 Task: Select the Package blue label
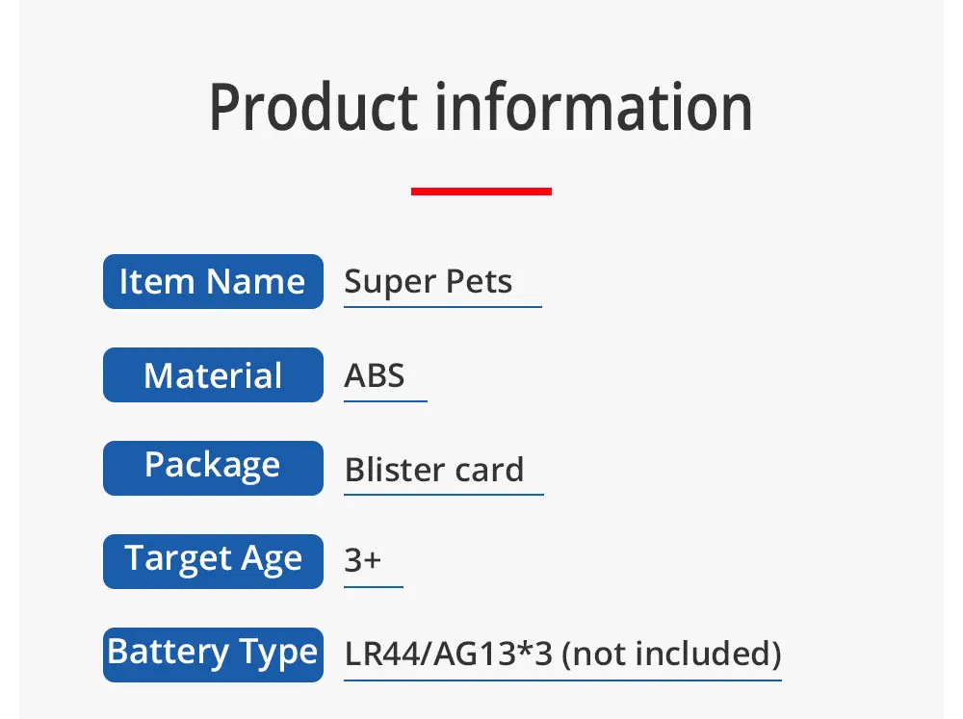tap(213, 468)
